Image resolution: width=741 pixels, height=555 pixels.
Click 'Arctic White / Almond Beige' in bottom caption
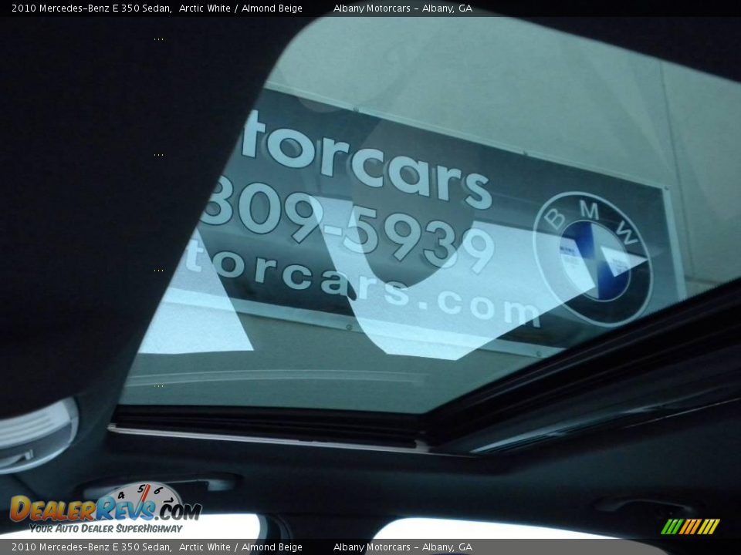point(241,547)
